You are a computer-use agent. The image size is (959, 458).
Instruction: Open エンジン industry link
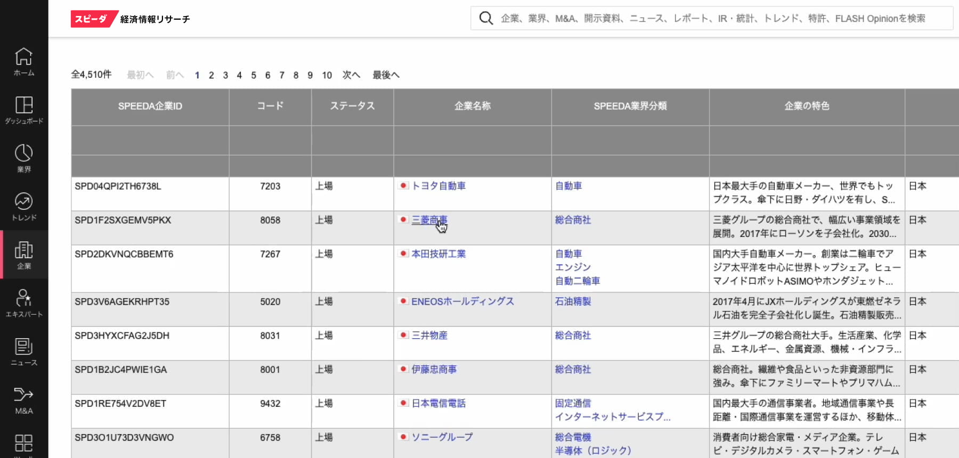pos(573,267)
